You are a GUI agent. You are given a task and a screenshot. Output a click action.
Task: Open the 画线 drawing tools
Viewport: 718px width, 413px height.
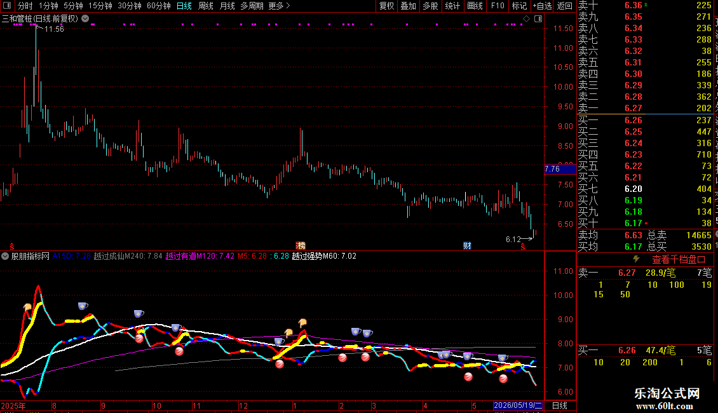pos(475,6)
